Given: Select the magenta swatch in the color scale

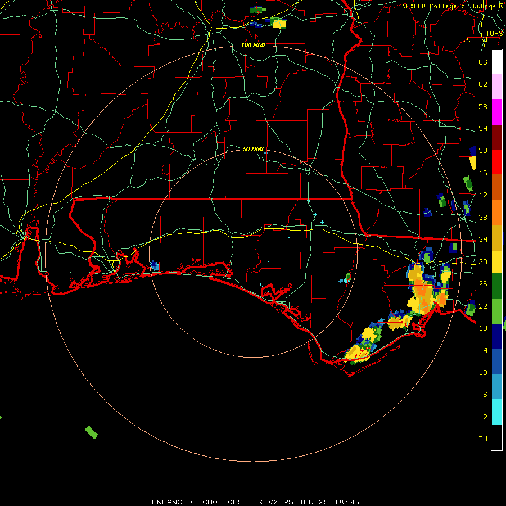Looking at the screenshot, I should click(x=496, y=112).
